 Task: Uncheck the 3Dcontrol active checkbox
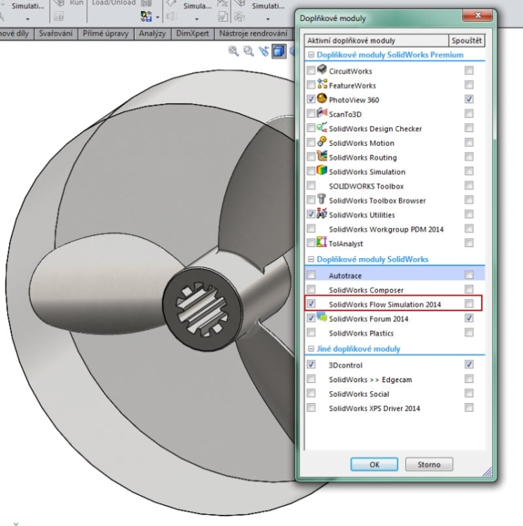(x=311, y=364)
